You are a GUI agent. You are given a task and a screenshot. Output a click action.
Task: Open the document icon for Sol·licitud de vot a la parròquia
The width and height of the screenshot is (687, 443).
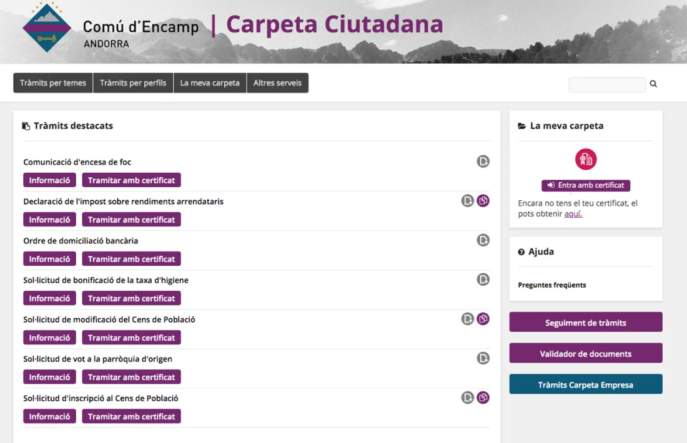pyautogui.click(x=483, y=358)
